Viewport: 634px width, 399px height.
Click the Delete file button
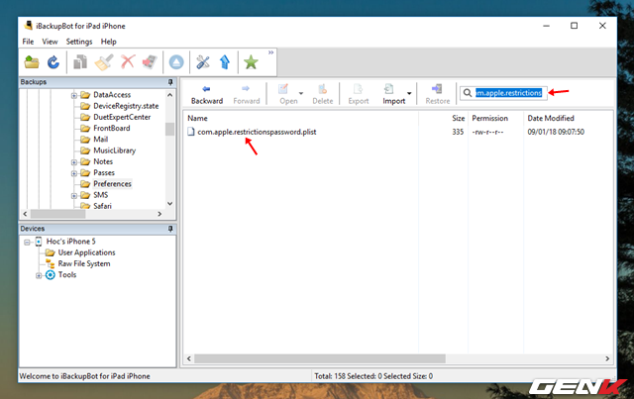pos(323,95)
